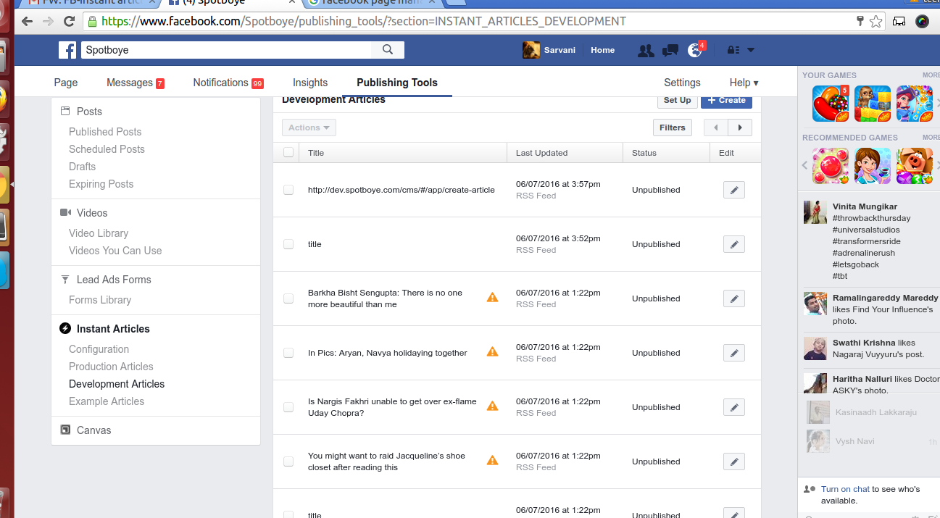Open the notifications globe icon

(x=694, y=50)
